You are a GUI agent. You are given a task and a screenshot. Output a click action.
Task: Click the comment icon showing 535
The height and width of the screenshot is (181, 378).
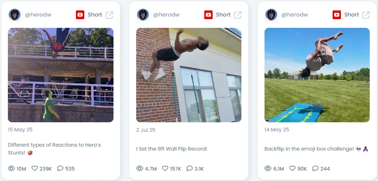click(x=60, y=168)
